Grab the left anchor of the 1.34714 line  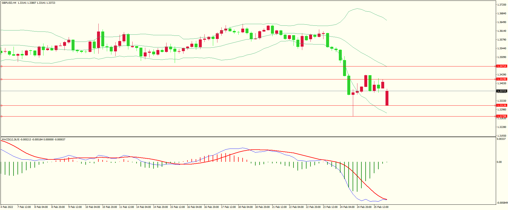coord(1,66)
